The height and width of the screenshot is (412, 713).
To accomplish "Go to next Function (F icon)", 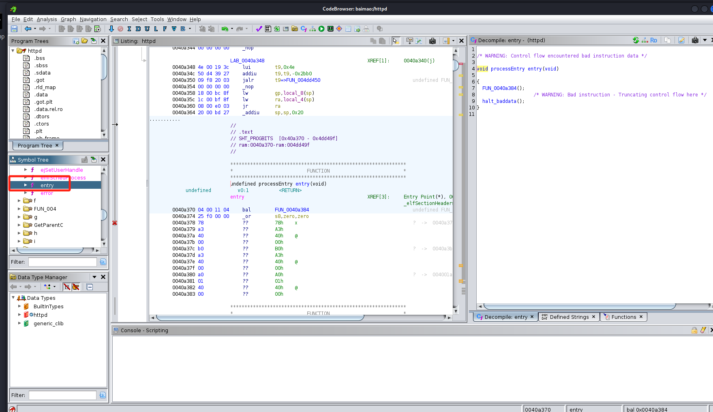I will click(x=165, y=29).
